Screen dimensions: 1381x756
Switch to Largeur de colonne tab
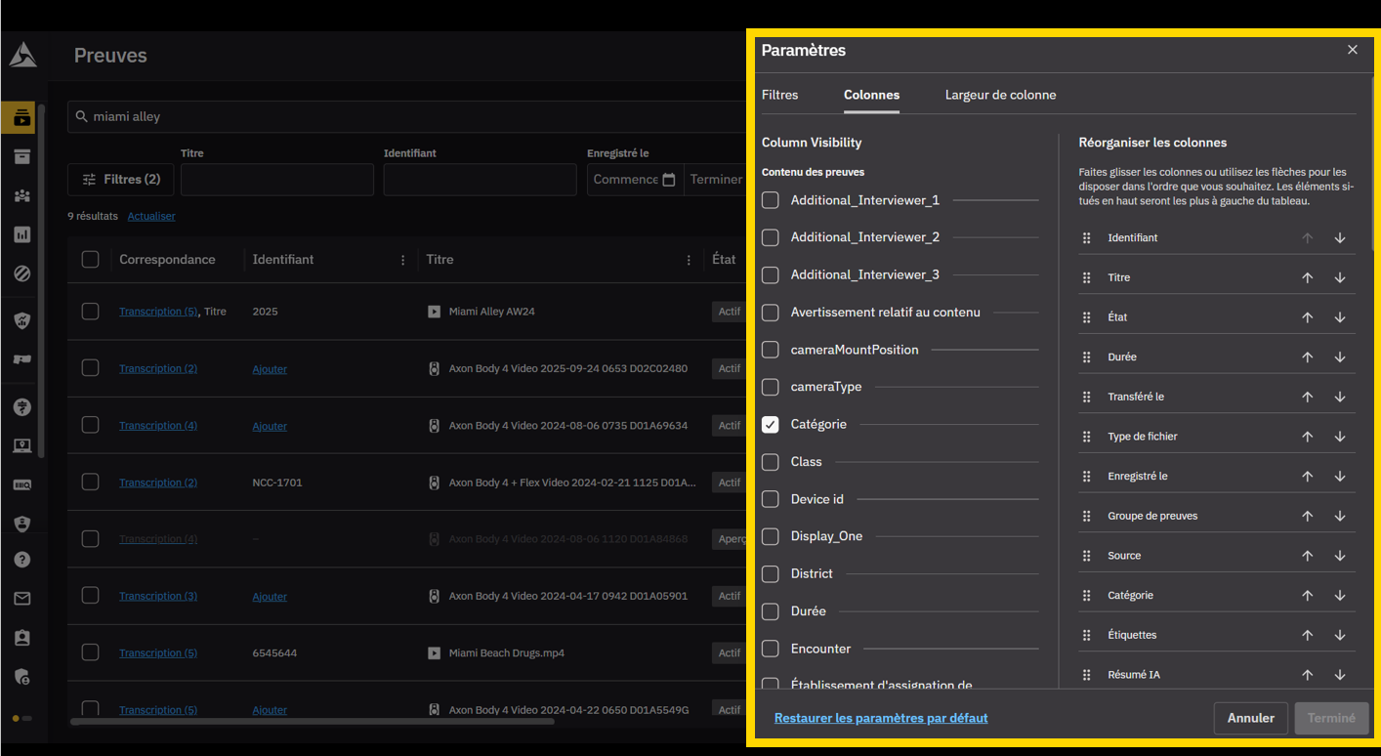(x=1000, y=95)
